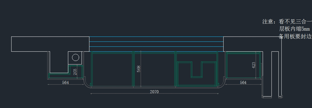Viewport: 312px width, 108px height.
Task: Click the 2070 dimension text
Action: point(154,92)
